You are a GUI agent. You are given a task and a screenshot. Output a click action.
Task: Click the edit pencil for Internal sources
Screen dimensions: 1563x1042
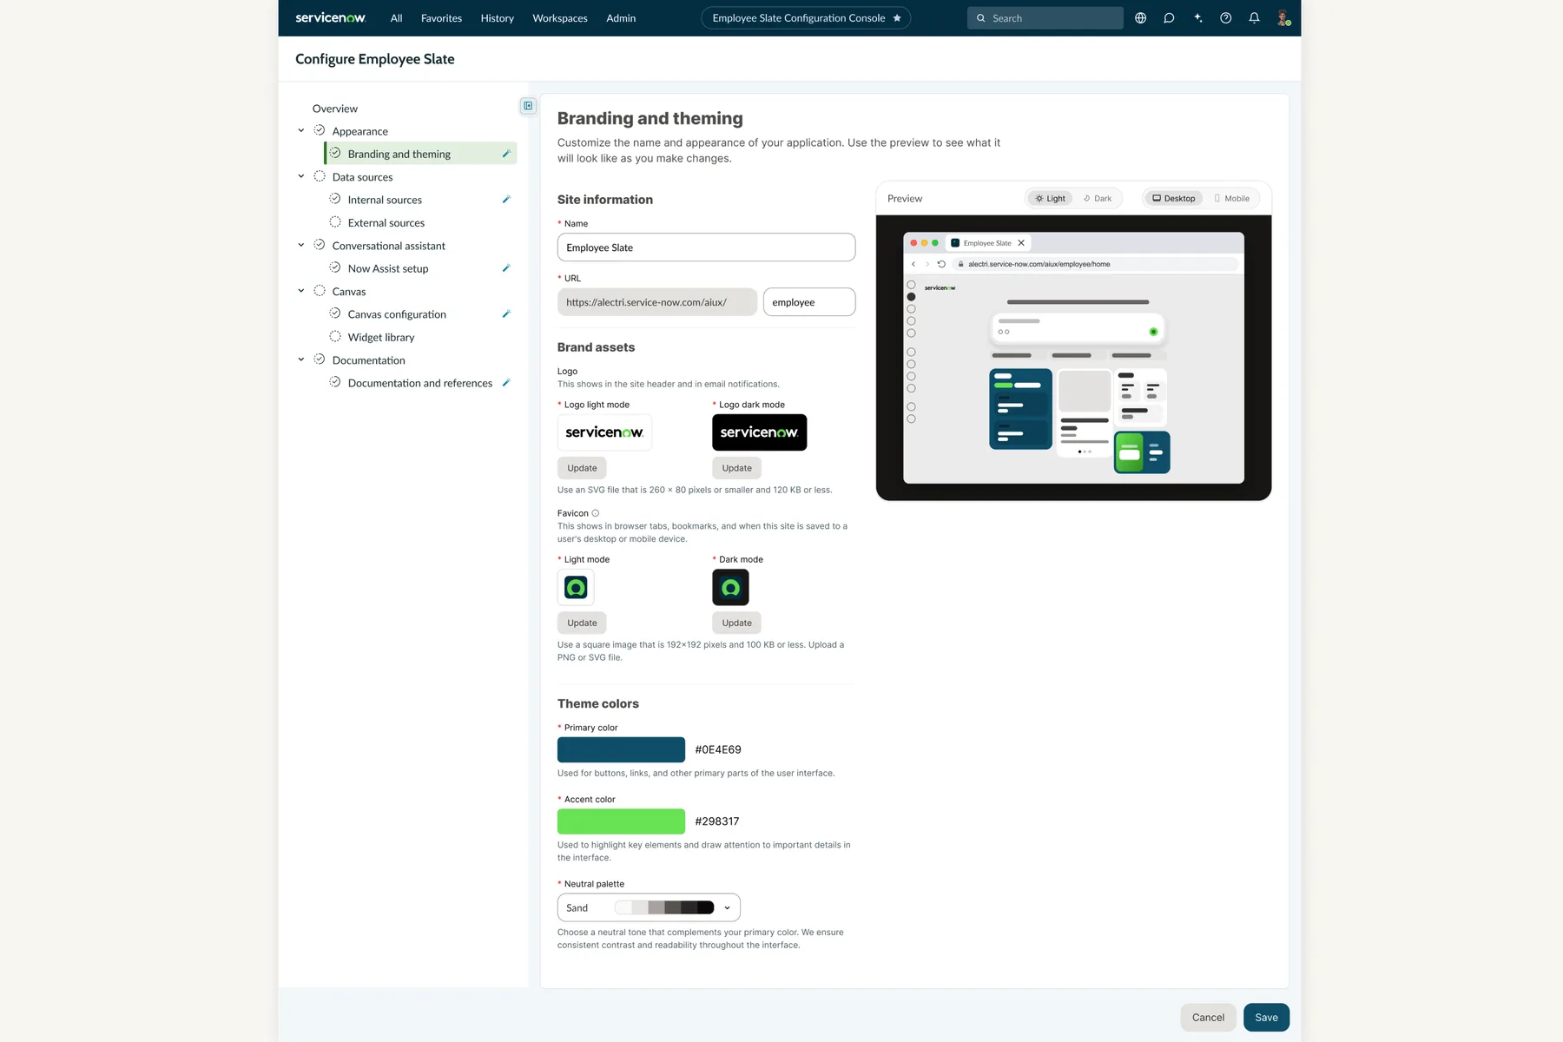[x=506, y=200]
